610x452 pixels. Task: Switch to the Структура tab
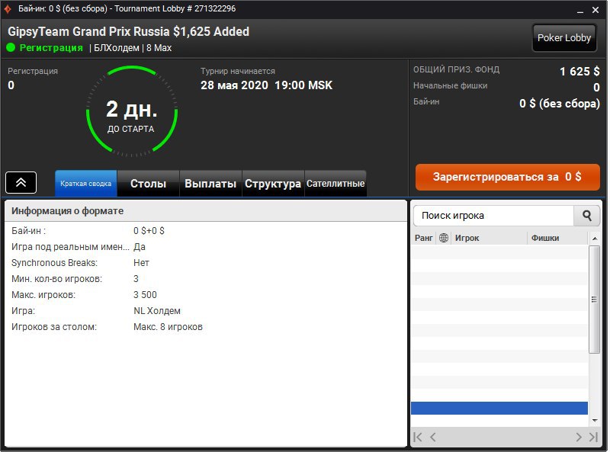pos(273,183)
